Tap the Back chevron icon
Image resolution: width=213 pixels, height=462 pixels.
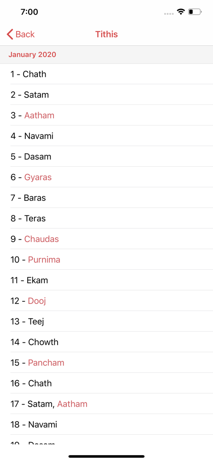pos(10,34)
